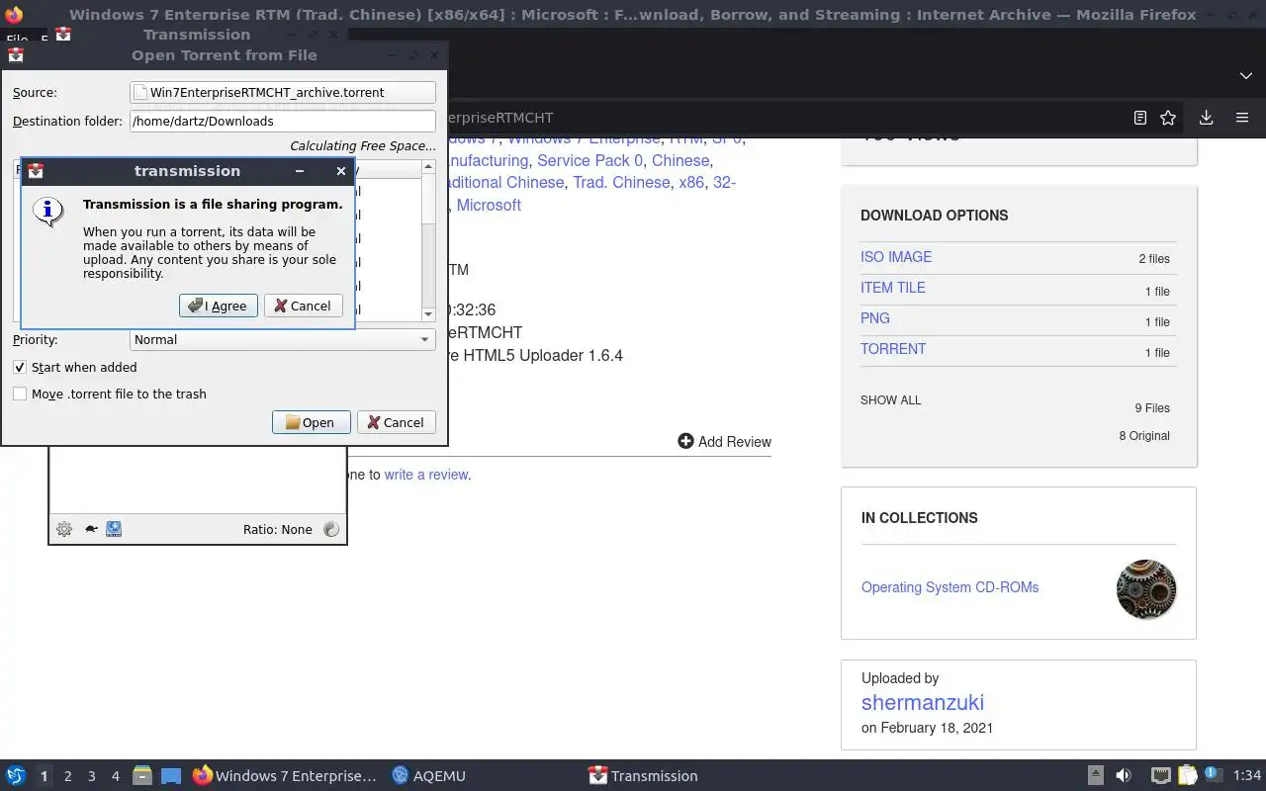Switch to AQEMU taskbar item

pyautogui.click(x=428, y=776)
